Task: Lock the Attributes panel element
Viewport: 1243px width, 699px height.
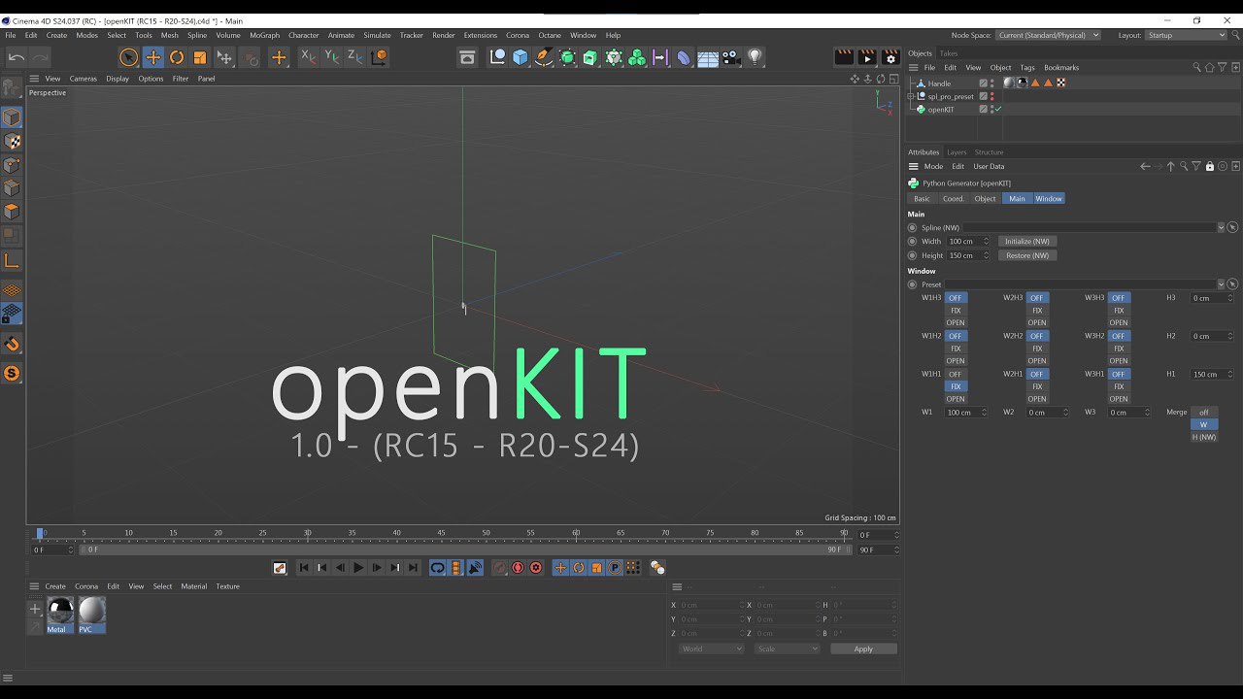Action: point(1209,167)
